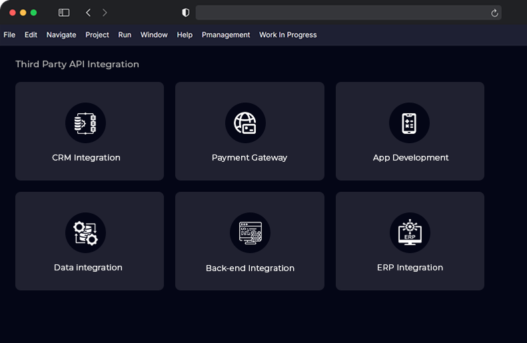Open the Pmanagement menu
This screenshot has width=527, height=343.
click(x=226, y=35)
